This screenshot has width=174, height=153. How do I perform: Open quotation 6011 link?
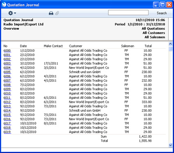pos(7,98)
